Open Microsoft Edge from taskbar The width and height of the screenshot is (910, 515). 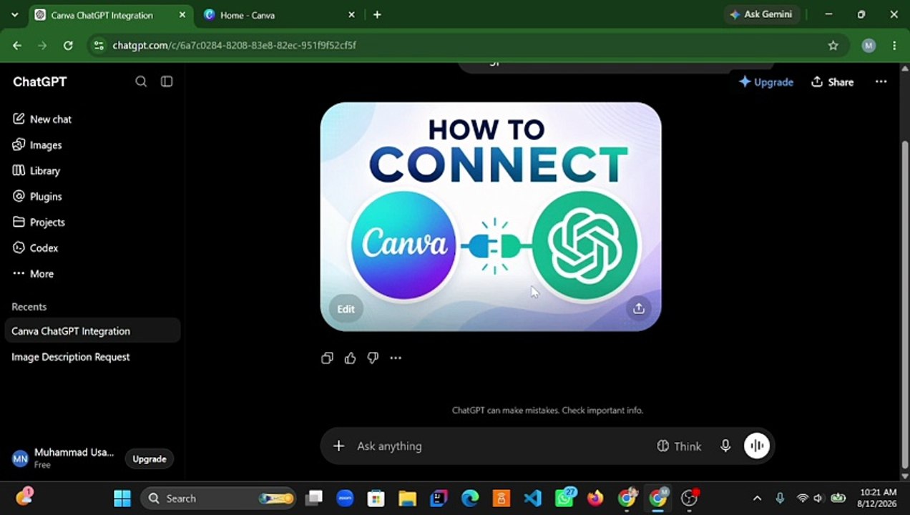tap(470, 499)
